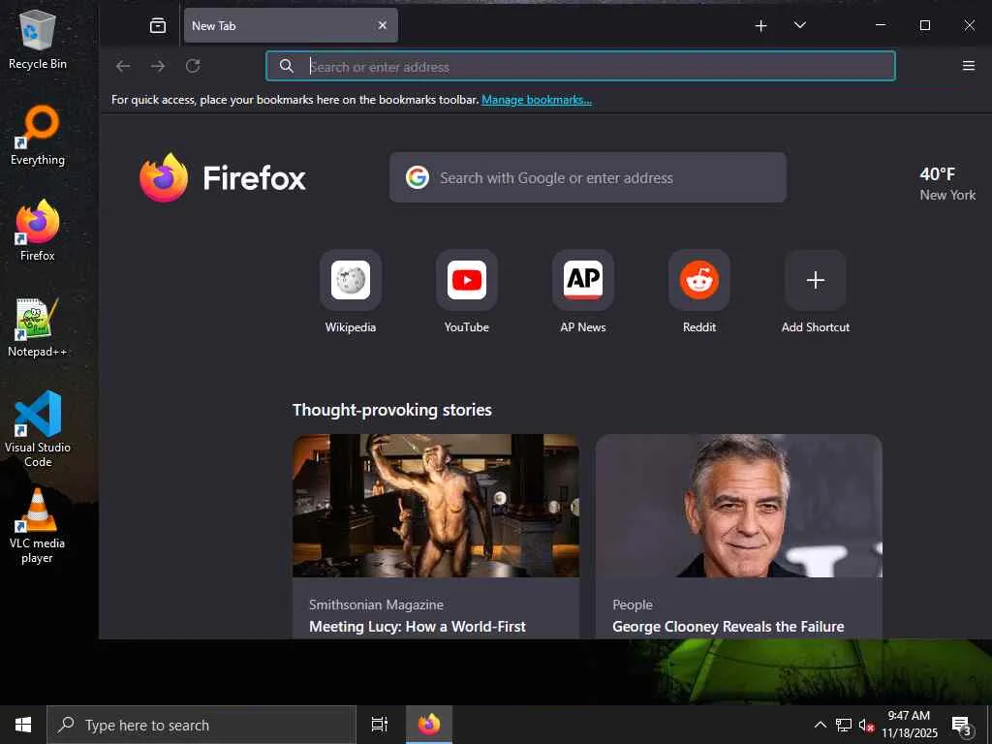The height and width of the screenshot is (744, 992).
Task: Select the VLC media player desktop shortcut
Action: click(x=38, y=526)
